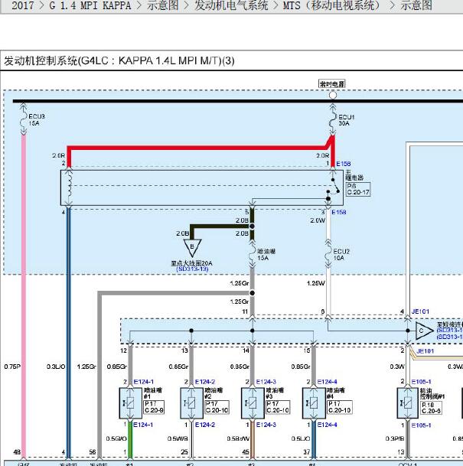463x466 pixels.
Task: Open E158 link beside relay pin 1
Action: [x=344, y=164]
